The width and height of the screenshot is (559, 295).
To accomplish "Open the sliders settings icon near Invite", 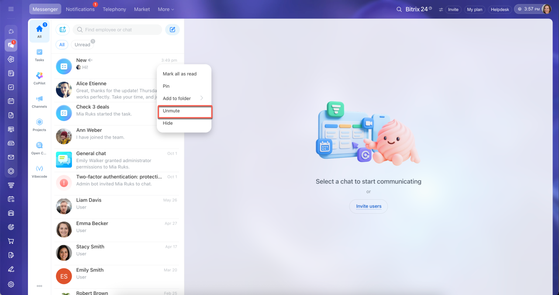I will [x=441, y=9].
